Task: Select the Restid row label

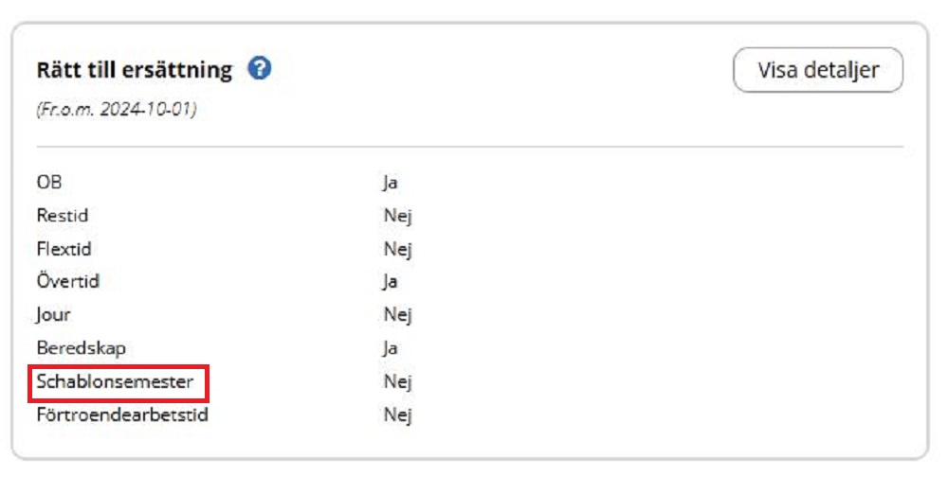Action: click(63, 216)
